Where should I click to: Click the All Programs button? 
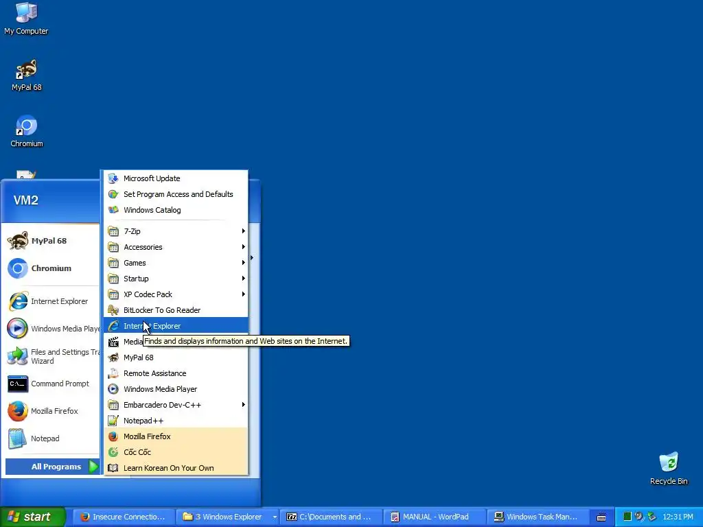click(x=52, y=467)
